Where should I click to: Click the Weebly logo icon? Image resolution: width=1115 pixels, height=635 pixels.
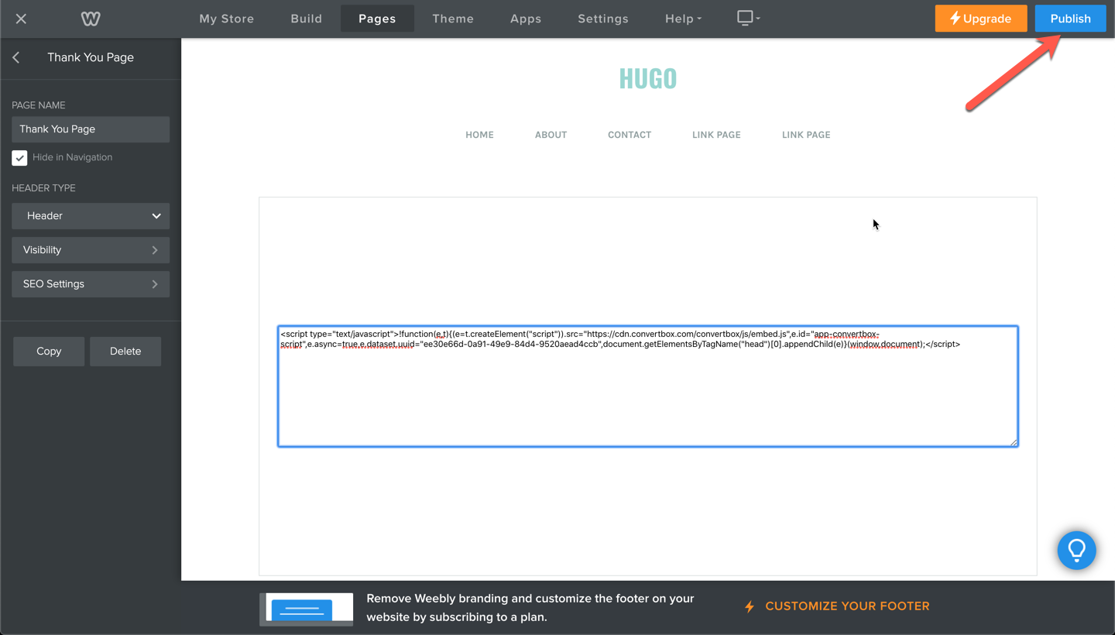91,19
